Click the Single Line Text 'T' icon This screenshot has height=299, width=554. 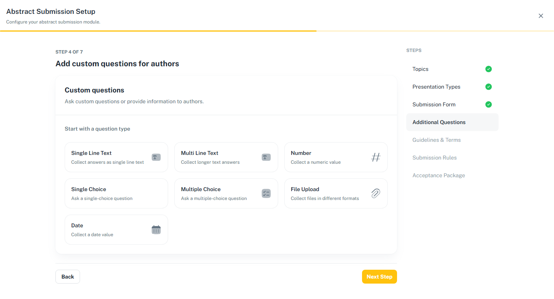(x=156, y=157)
